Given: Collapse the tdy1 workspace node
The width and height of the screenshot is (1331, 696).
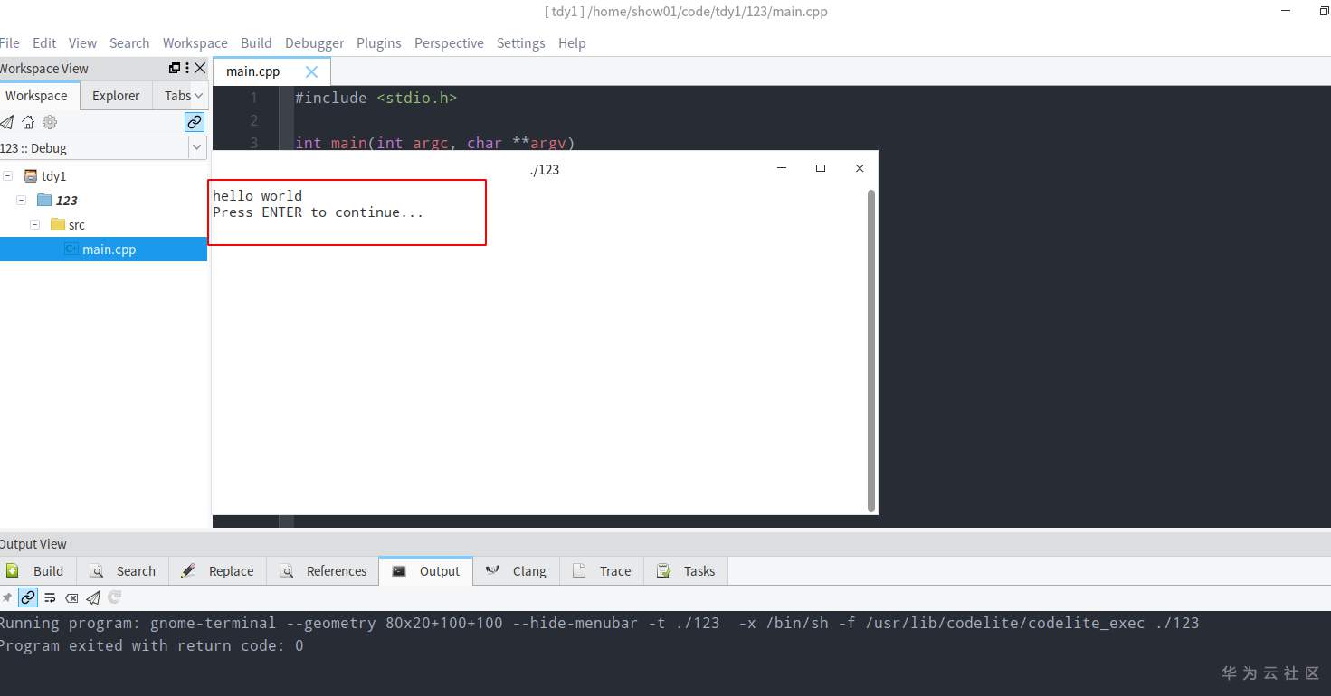Looking at the screenshot, I should (7, 175).
